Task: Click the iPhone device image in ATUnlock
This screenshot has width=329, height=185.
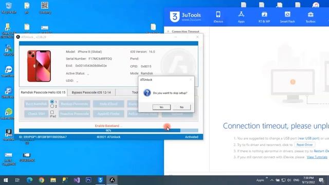Action: click(x=39, y=66)
